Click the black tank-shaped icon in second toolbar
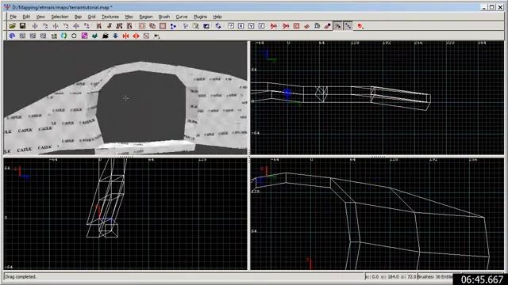Image resolution: width=508 pixels, height=285 pixels. pos(105,36)
